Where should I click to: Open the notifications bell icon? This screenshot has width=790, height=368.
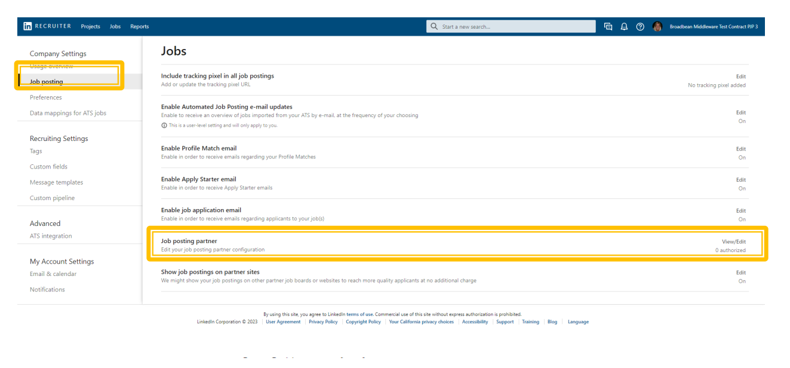pos(624,27)
